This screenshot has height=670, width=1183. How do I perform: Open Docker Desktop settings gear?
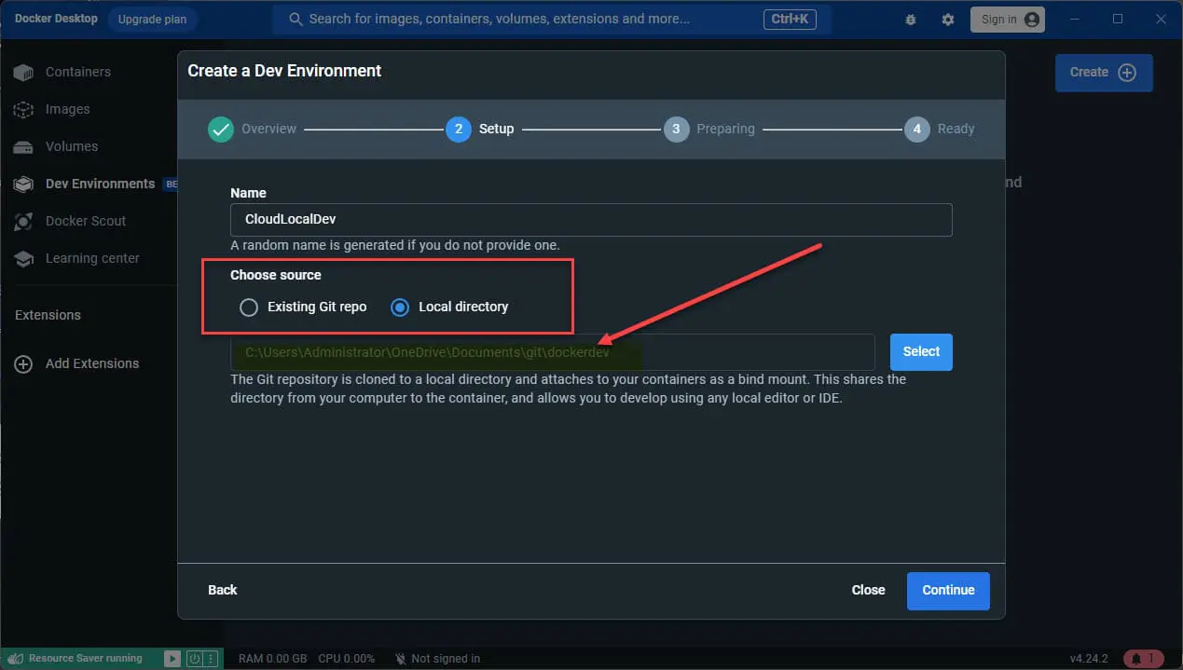(948, 20)
